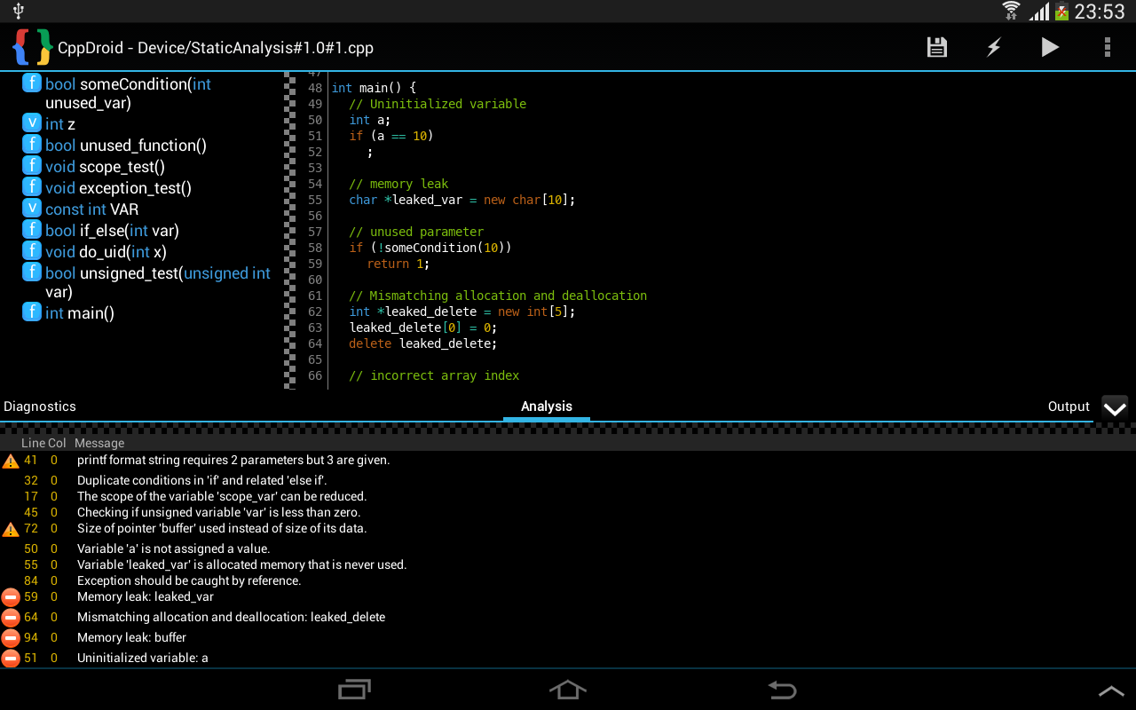Screen dimensions: 1136x710
Task: Run the program with the play icon
Action: (1050, 47)
